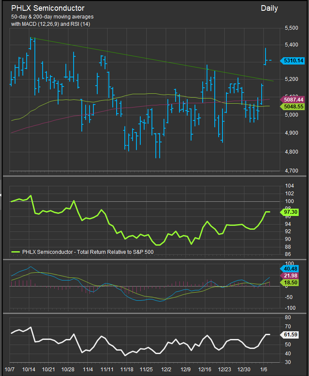Click the PHLX Semiconductor chart title

(48, 8)
